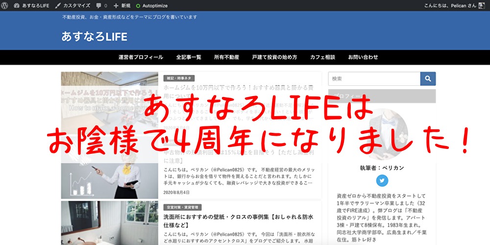Click the Pelican user avatar icon
The image size is (490, 245).
[x=482, y=5]
